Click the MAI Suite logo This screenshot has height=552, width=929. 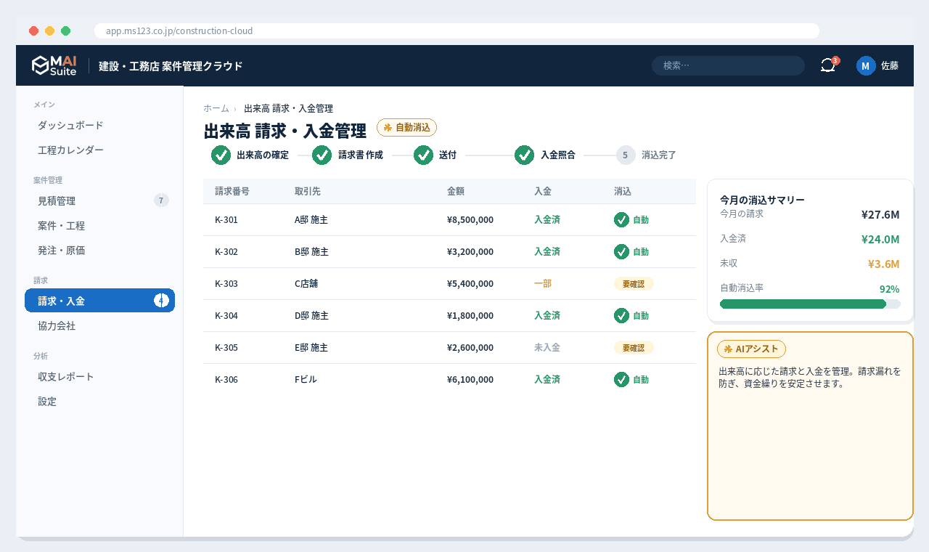54,65
